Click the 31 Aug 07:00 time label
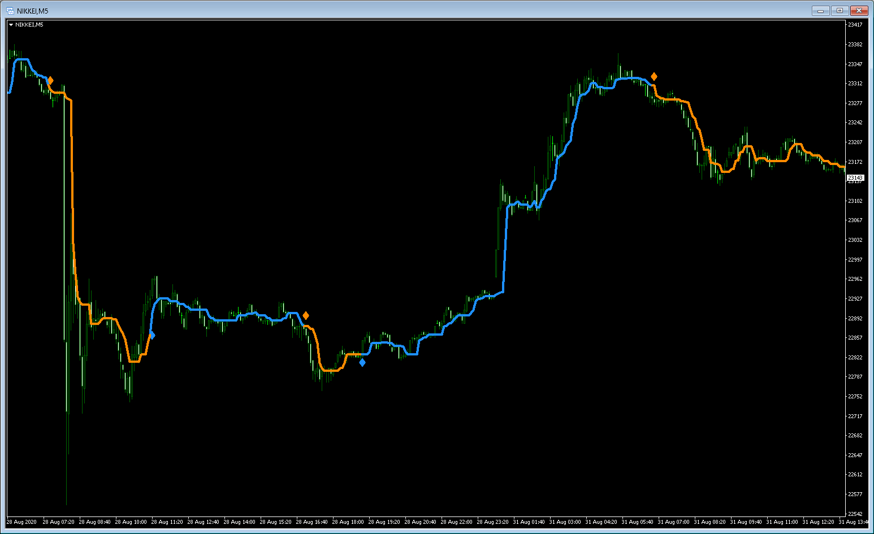The image size is (874, 534). click(673, 522)
